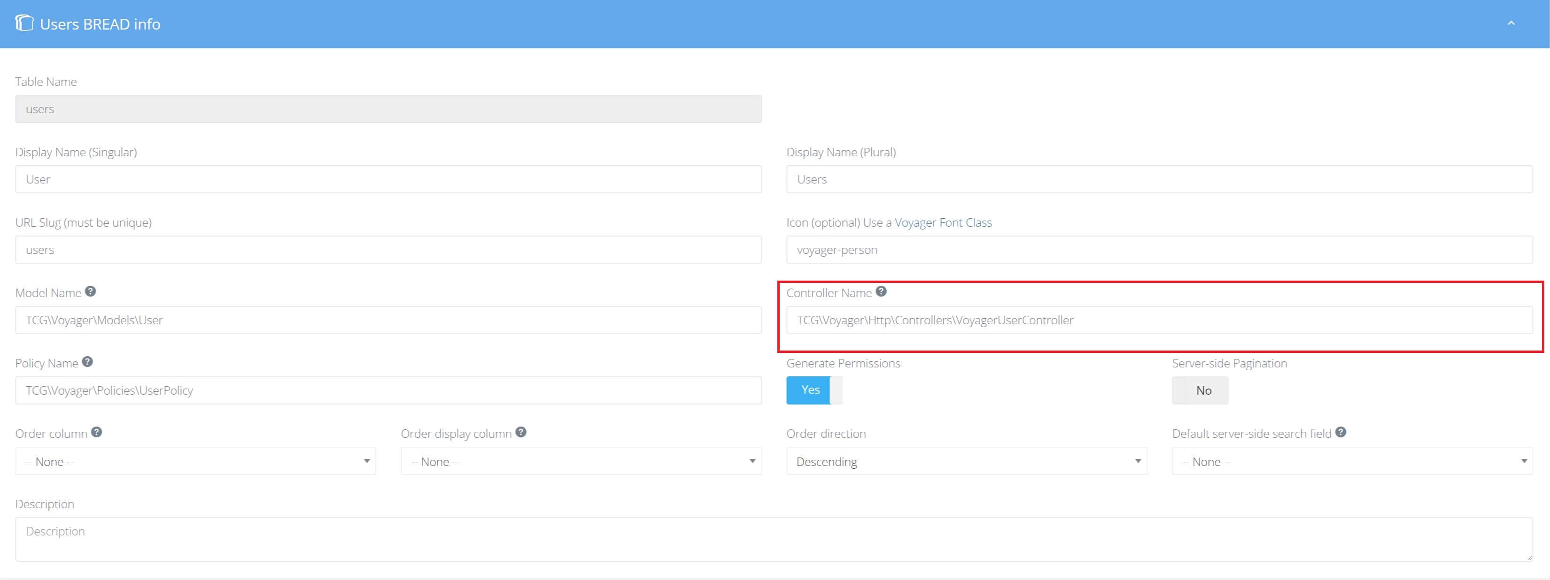Click the Description text area
The width and height of the screenshot is (1550, 580).
[x=774, y=539]
